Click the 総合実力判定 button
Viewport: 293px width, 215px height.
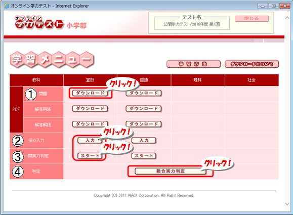click(171, 171)
